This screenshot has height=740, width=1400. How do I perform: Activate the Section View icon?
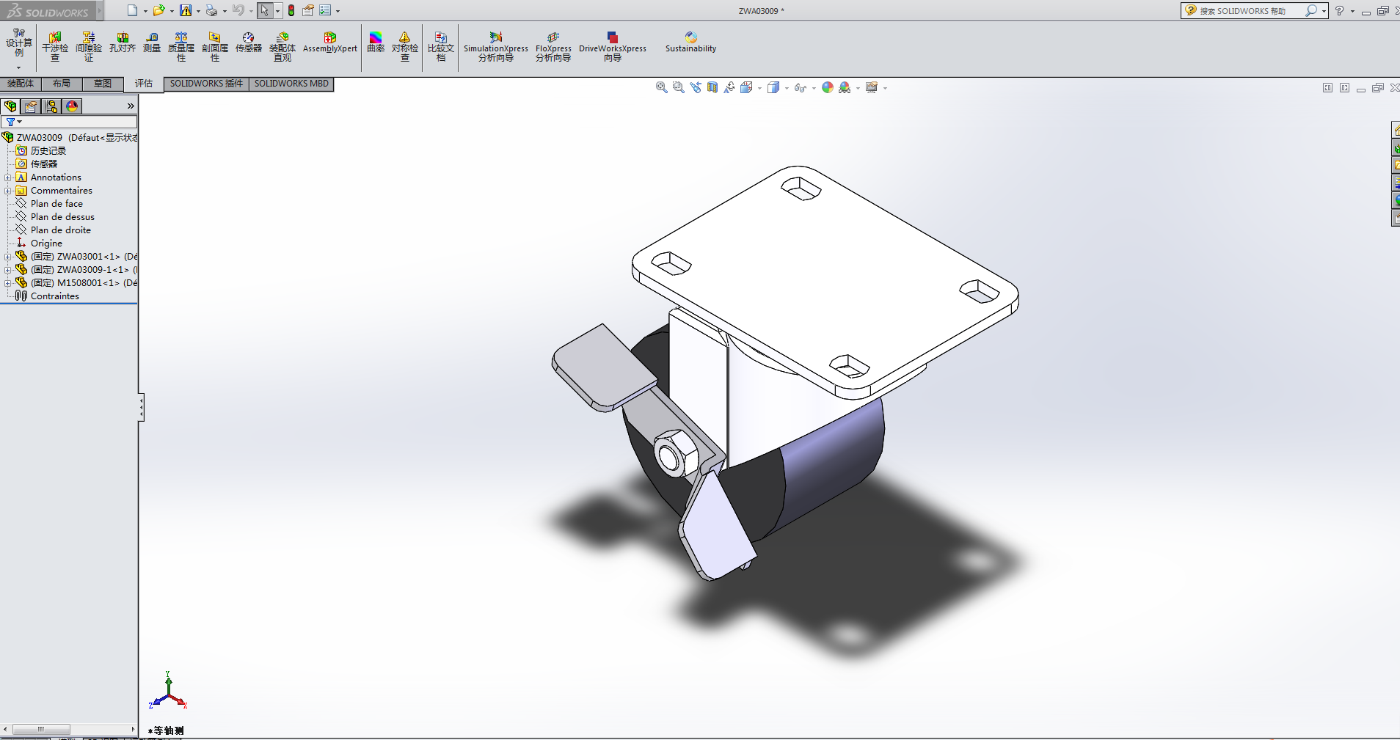[x=712, y=88]
